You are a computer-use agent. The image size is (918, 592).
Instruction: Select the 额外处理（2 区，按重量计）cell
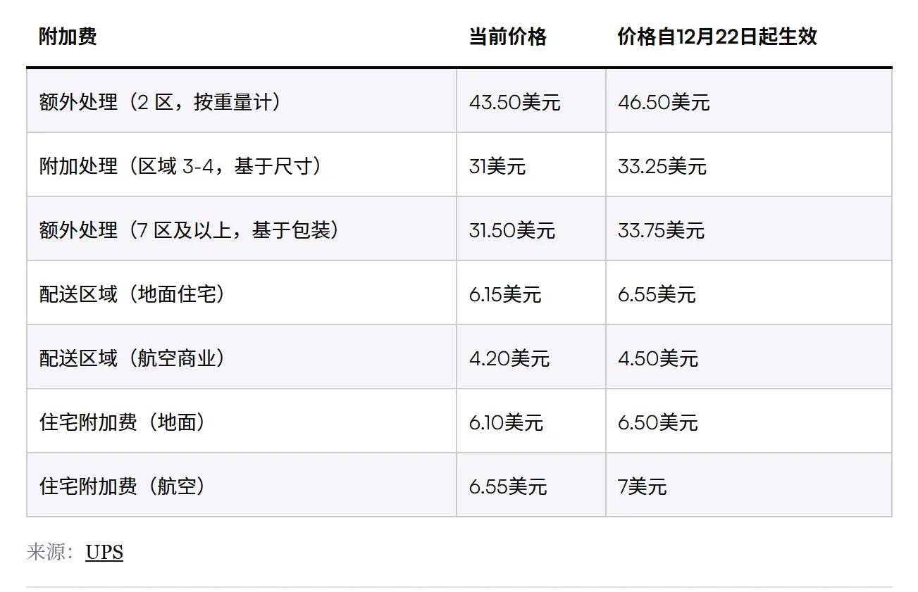pyautogui.click(x=161, y=102)
